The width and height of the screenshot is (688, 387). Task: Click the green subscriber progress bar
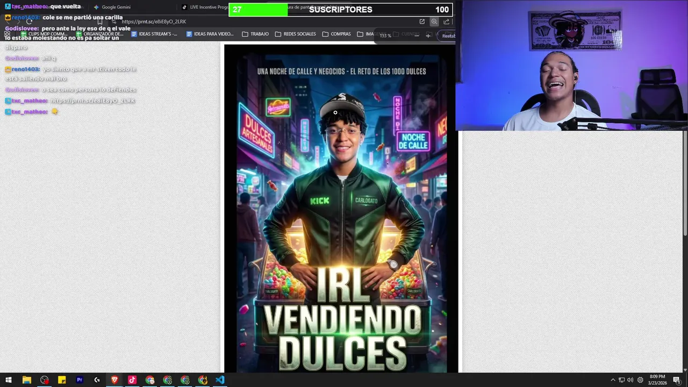pos(259,10)
